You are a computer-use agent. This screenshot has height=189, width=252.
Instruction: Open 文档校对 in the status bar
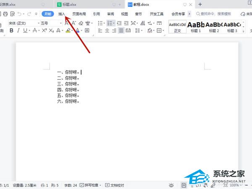coord(115,185)
